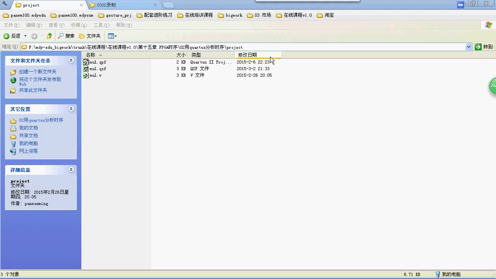Viewport: 496px width, 279px height.
Task: Toggle the 文件夹 folders pane button
Action: point(90,36)
